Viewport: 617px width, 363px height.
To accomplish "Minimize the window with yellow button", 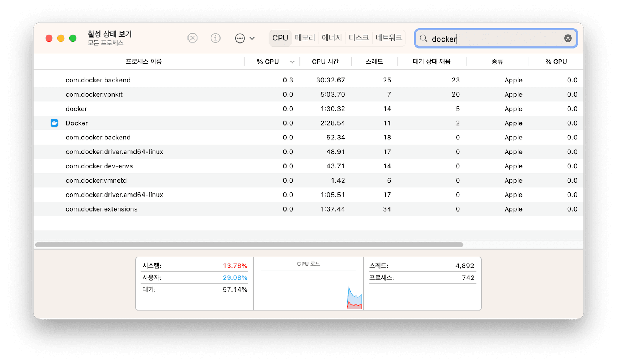I will pyautogui.click(x=61, y=38).
